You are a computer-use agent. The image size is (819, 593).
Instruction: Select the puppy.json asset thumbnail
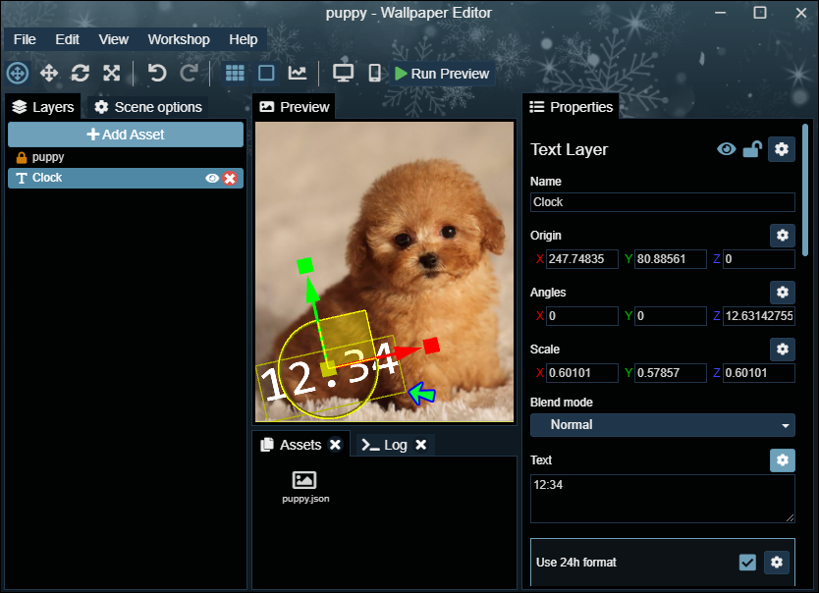305,487
